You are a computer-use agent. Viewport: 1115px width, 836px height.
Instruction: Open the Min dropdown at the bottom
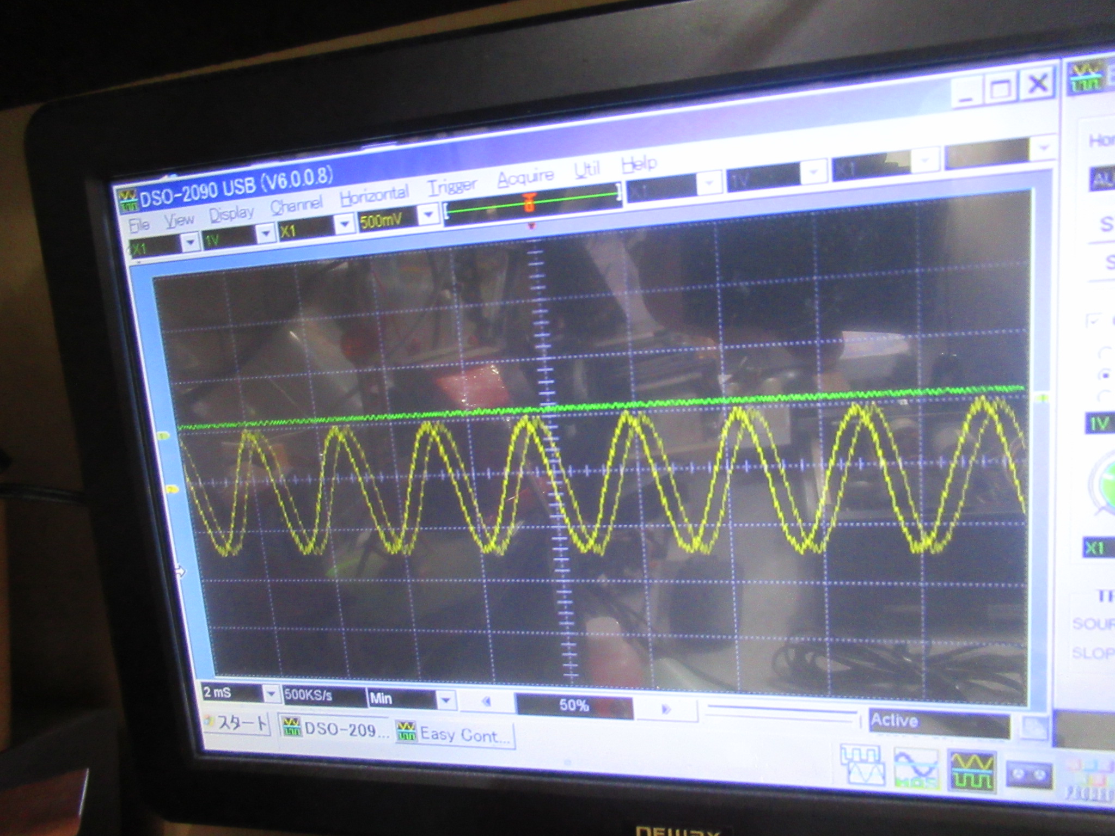click(x=446, y=700)
